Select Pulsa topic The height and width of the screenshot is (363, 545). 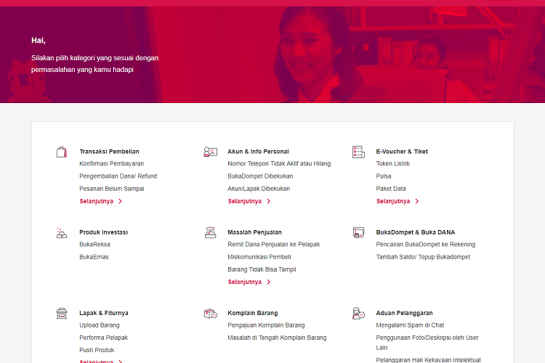click(x=384, y=176)
